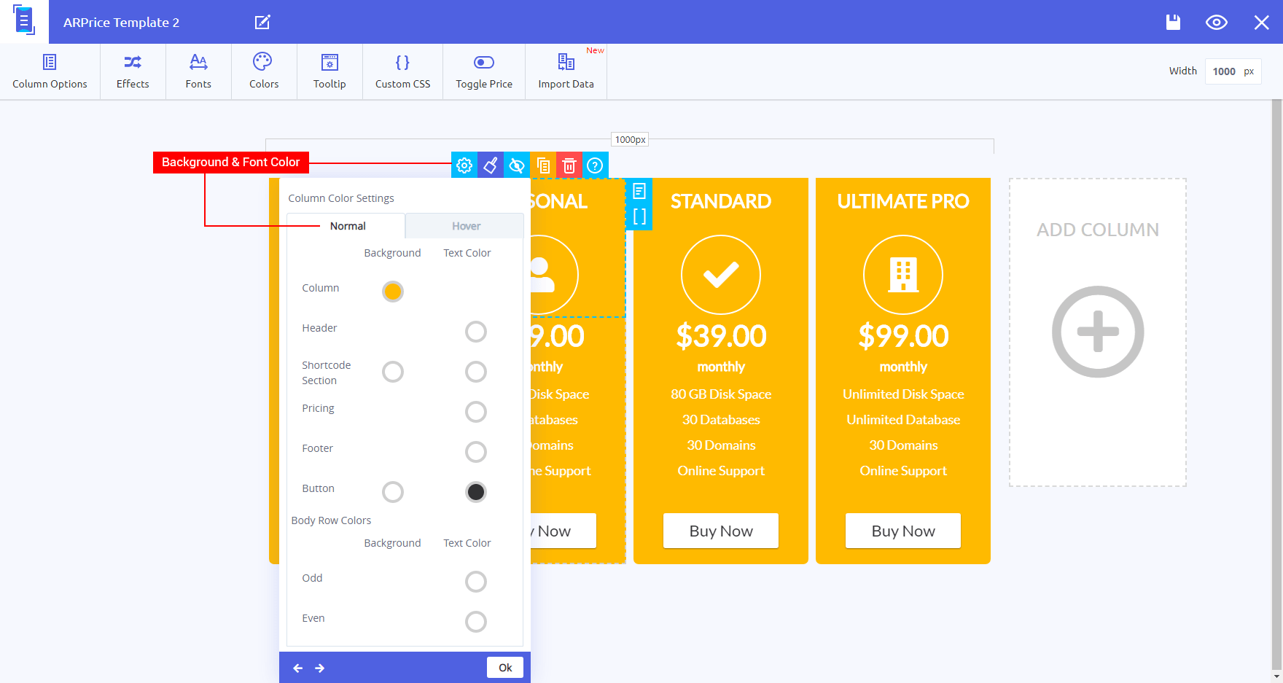The image size is (1283, 683).
Task: Open the Colors palette settings
Action: (264, 71)
